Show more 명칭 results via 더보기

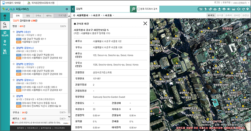coord(63,26)
